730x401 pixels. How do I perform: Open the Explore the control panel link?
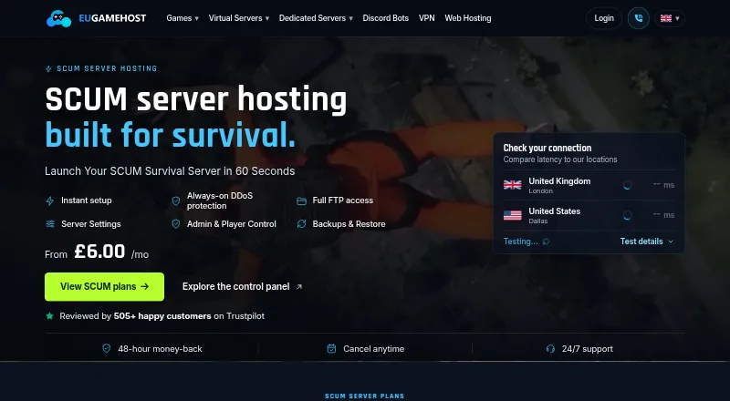tap(242, 286)
